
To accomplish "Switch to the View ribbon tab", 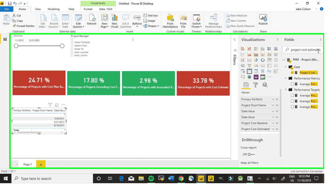I will click(38, 9).
